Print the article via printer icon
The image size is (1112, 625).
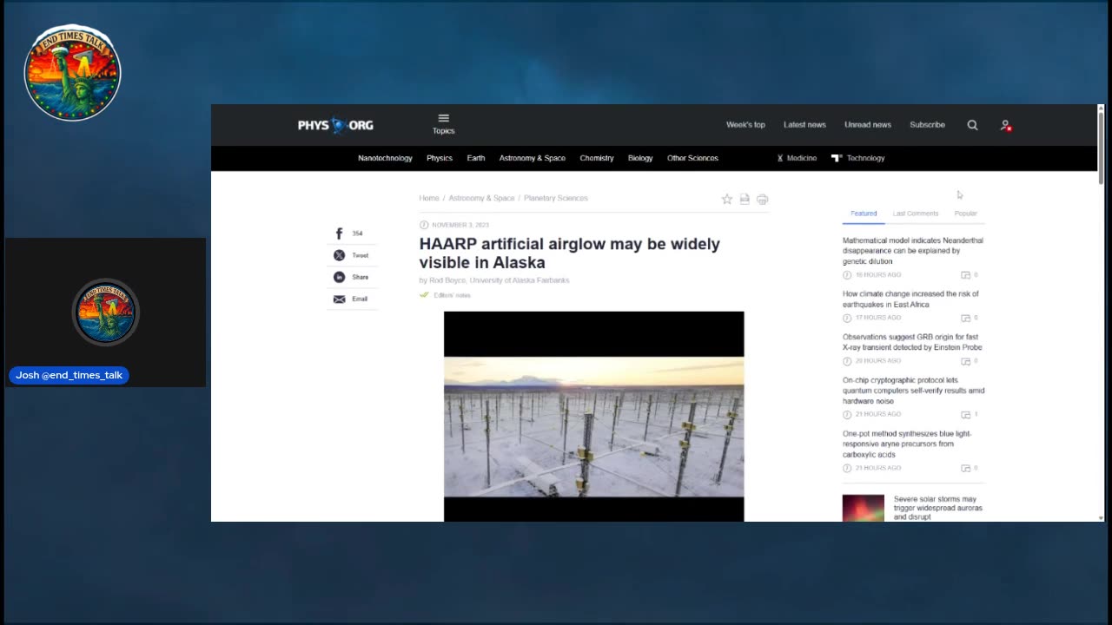(763, 199)
